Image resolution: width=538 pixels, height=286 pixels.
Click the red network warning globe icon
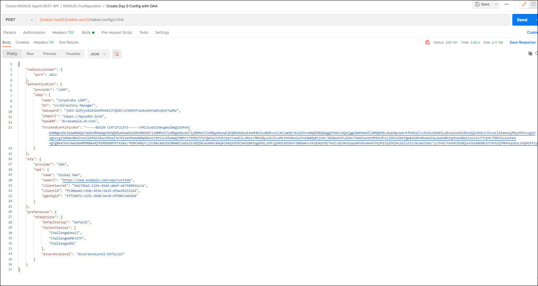pyautogui.click(x=427, y=42)
